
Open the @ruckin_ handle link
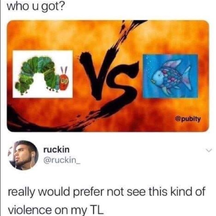62,160
